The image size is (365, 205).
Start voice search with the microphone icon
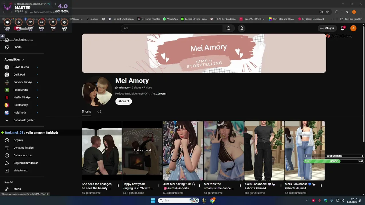tap(242, 28)
